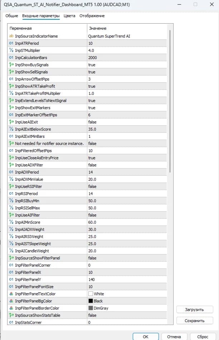Click the integer icon beside InpFilterPanelCorner
Viewport: 219px width, 340px height.
coord(11,265)
